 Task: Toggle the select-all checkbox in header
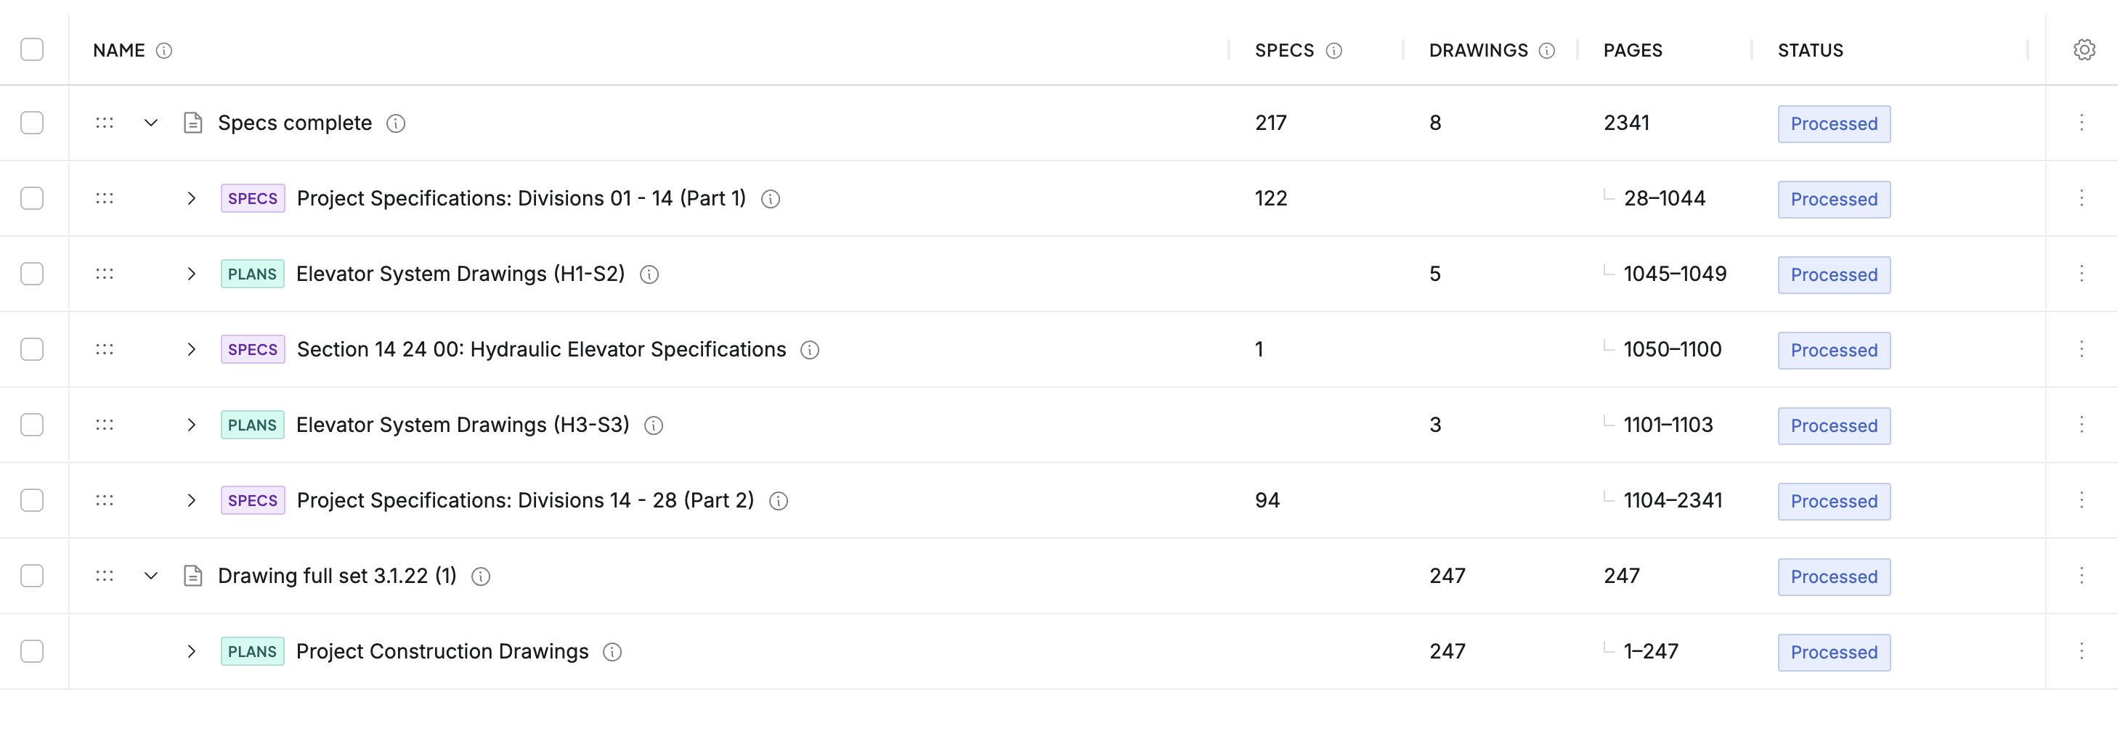[x=32, y=50]
